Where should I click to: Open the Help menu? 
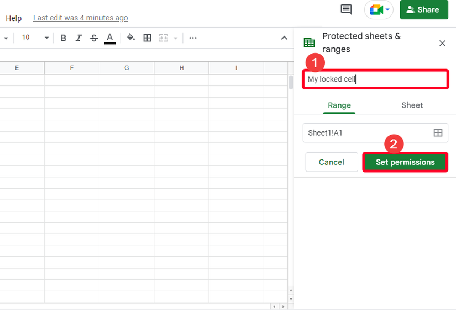click(14, 18)
